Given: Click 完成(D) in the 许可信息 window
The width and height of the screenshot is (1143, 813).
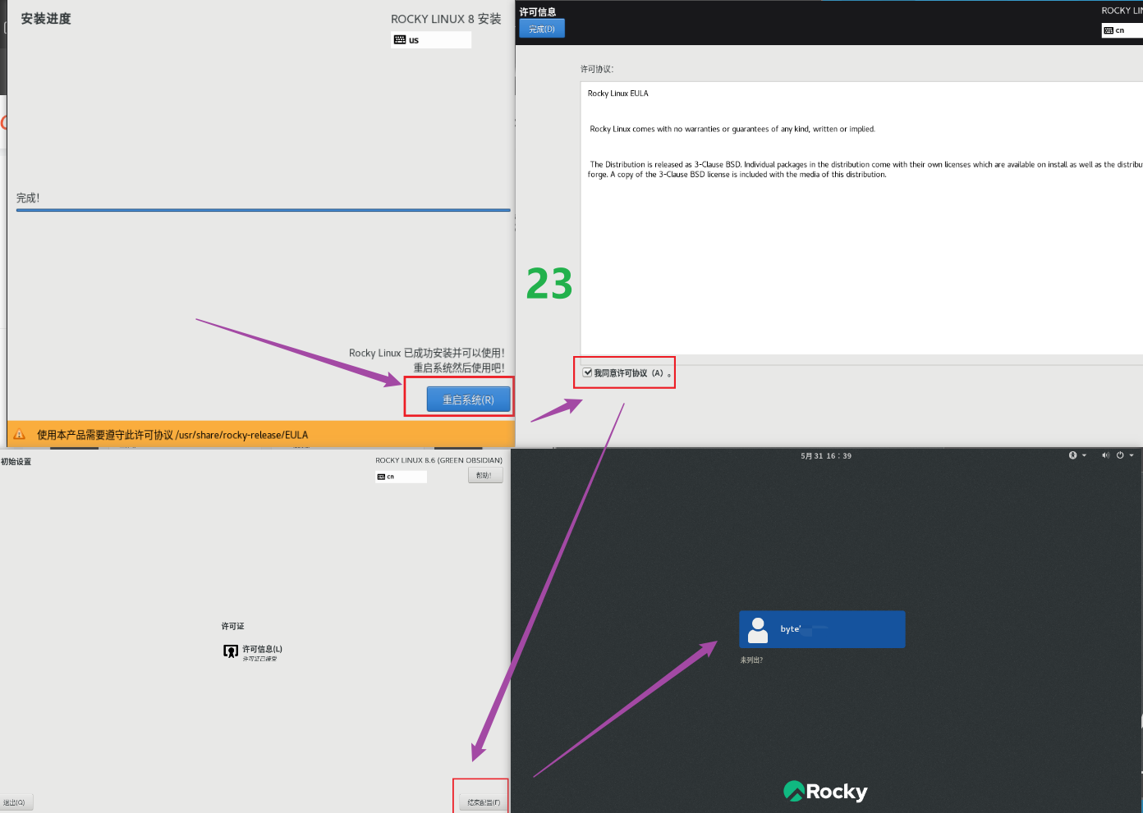Looking at the screenshot, I should click(542, 29).
